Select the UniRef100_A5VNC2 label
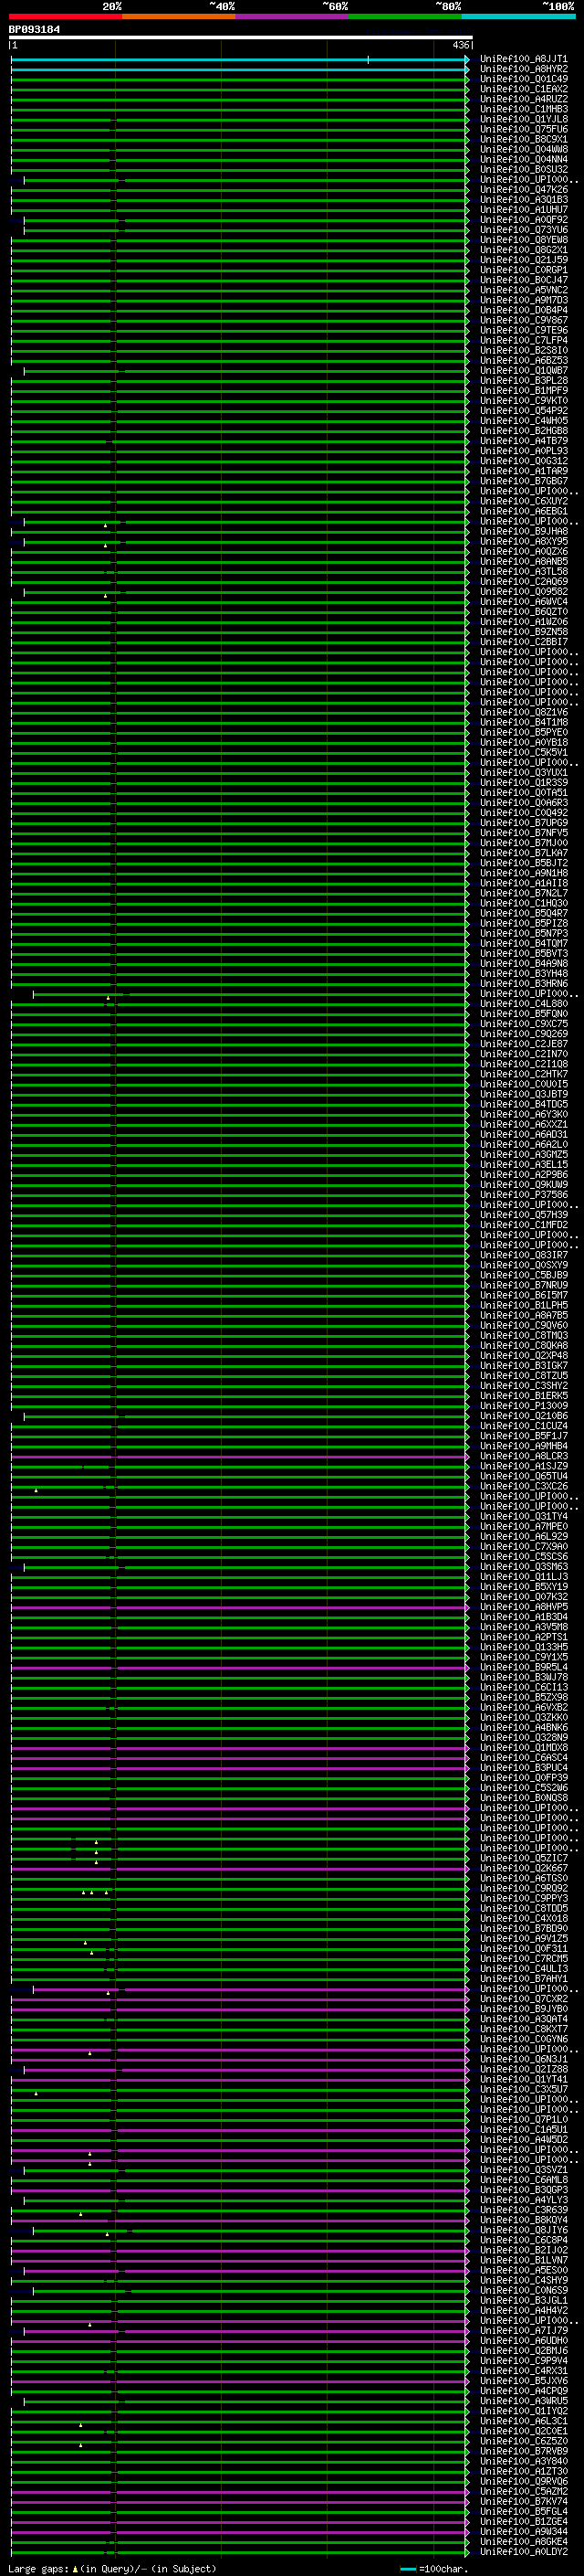This screenshot has height=2576, width=584. click(x=523, y=291)
